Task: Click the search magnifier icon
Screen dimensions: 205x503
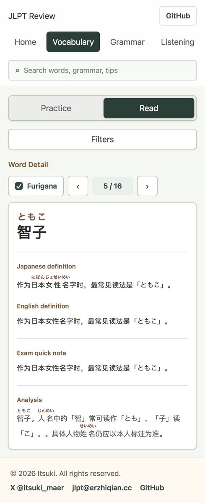Action: click(x=17, y=70)
